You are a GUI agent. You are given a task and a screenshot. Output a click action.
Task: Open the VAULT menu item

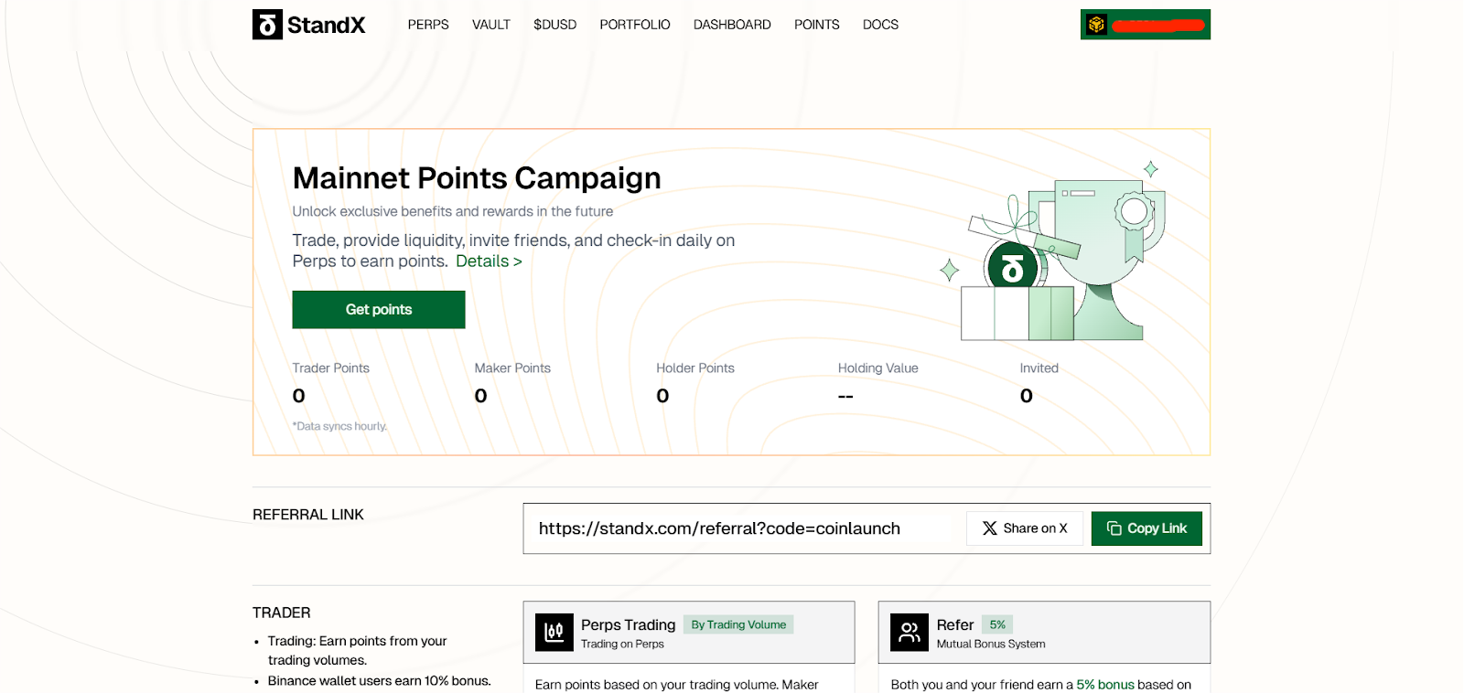491,25
